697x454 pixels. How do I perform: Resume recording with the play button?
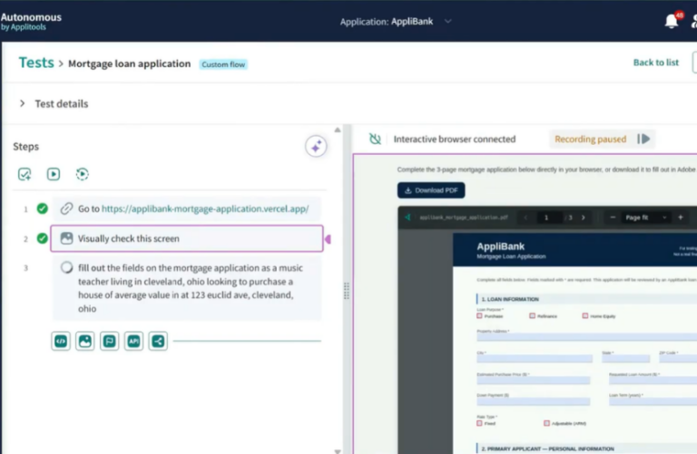point(643,139)
